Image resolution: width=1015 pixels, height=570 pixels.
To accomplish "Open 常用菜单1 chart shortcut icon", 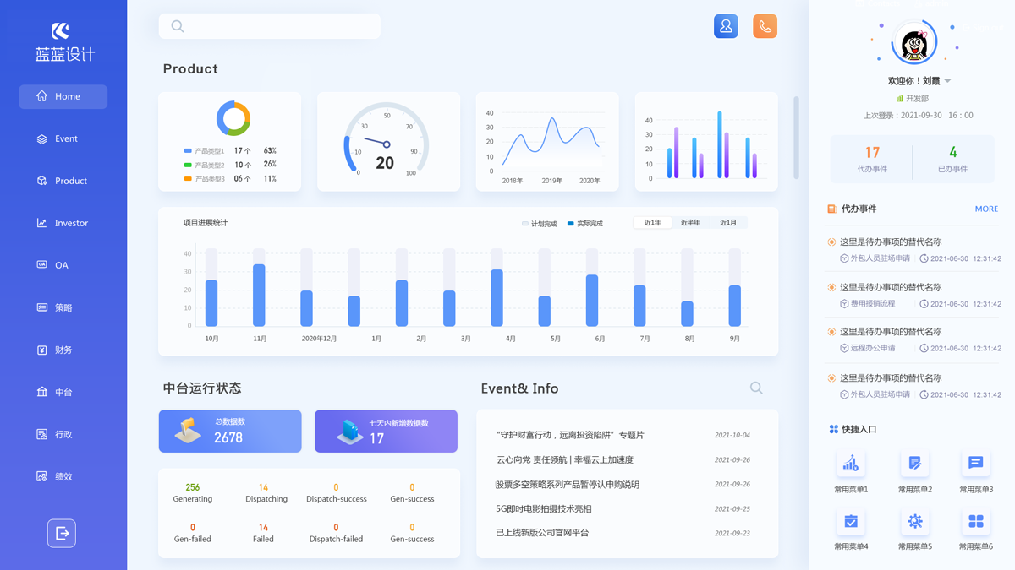I will pyautogui.click(x=851, y=463).
